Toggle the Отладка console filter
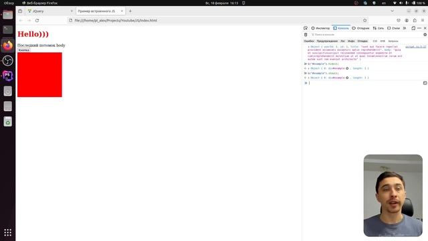Viewport: 428px width, 241px height. click(x=362, y=41)
